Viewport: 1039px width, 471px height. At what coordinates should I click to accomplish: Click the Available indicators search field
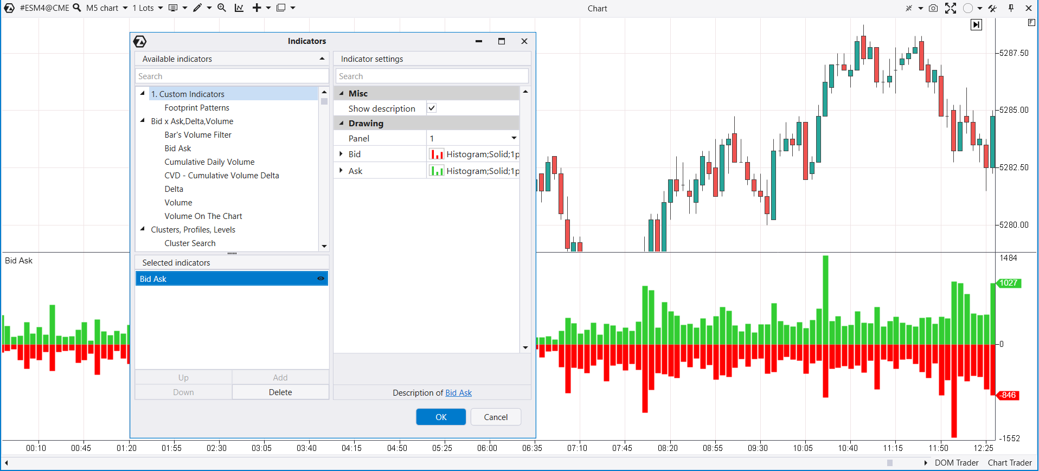pyautogui.click(x=232, y=76)
